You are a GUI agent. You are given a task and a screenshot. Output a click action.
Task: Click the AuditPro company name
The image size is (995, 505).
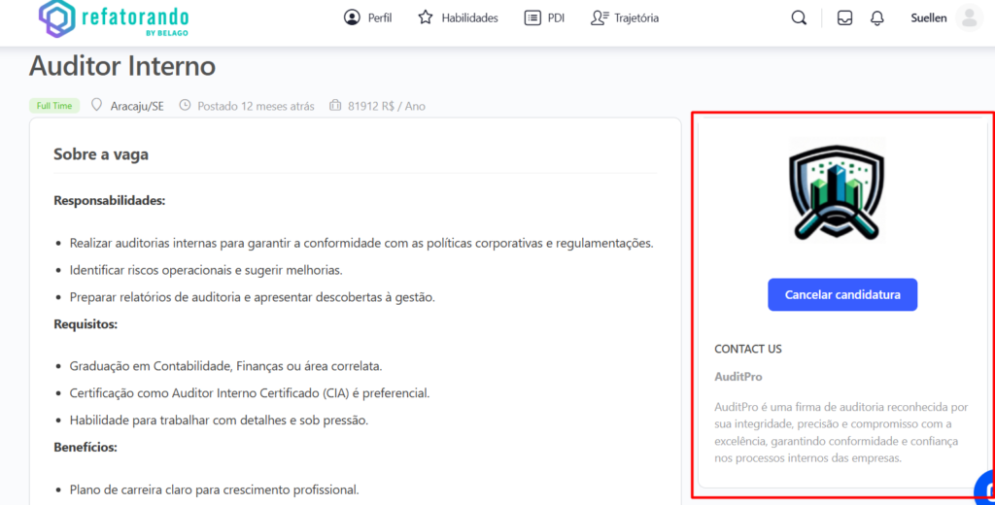tap(738, 376)
